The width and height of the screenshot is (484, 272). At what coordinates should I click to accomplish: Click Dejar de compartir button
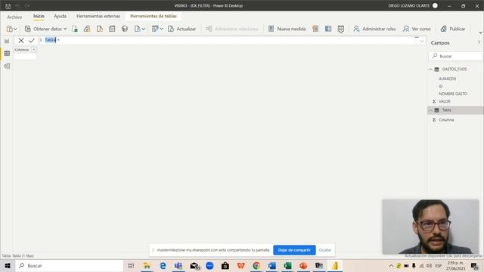click(294, 250)
